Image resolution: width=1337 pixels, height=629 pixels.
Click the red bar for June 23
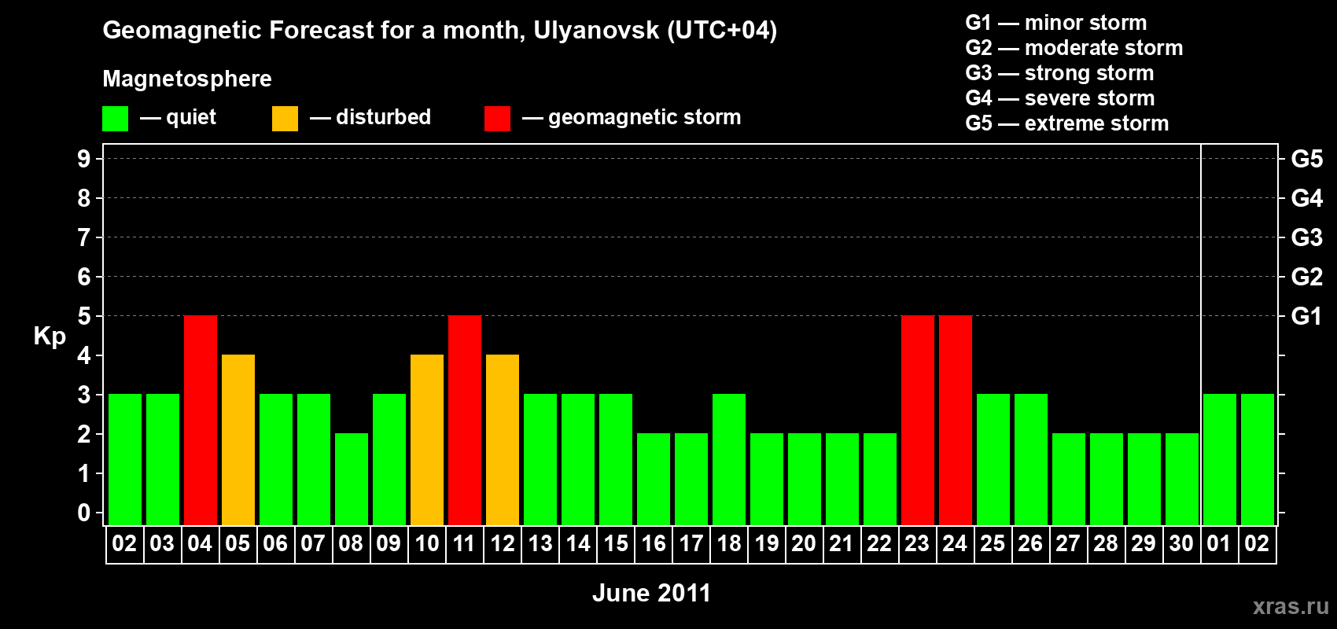(918, 420)
